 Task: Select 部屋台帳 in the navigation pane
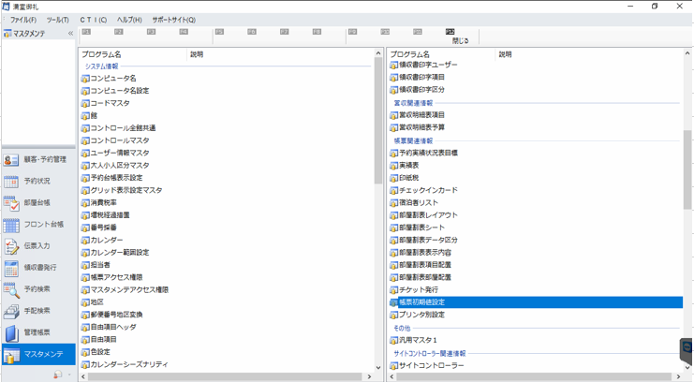click(x=37, y=203)
